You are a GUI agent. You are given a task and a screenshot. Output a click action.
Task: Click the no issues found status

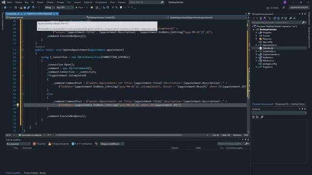30,135
